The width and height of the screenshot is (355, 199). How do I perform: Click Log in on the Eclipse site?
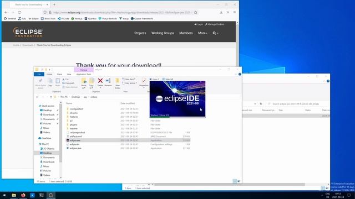click(199, 24)
